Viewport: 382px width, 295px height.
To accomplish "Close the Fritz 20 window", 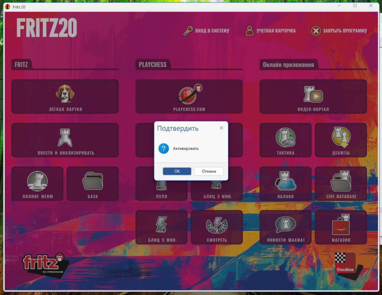I will pyautogui.click(x=371, y=6).
